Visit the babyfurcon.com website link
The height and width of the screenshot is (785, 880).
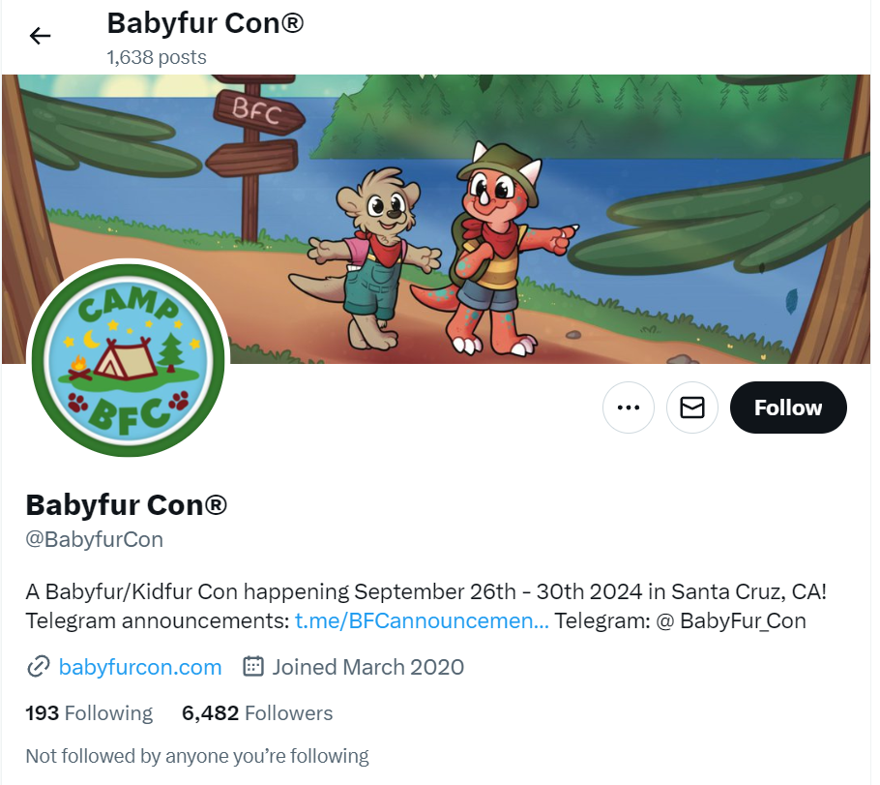[x=140, y=667]
